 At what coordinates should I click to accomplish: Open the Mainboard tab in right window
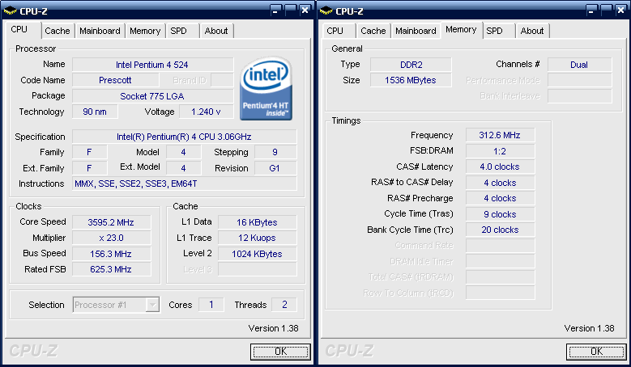coord(416,31)
